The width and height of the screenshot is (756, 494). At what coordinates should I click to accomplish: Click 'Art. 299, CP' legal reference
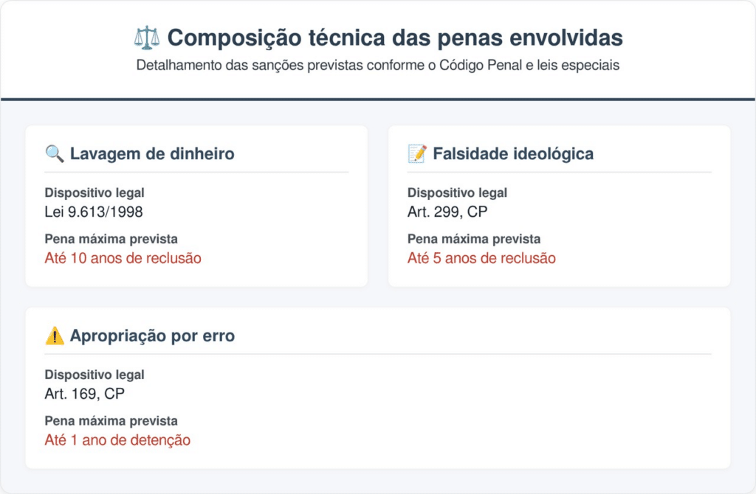click(x=447, y=212)
